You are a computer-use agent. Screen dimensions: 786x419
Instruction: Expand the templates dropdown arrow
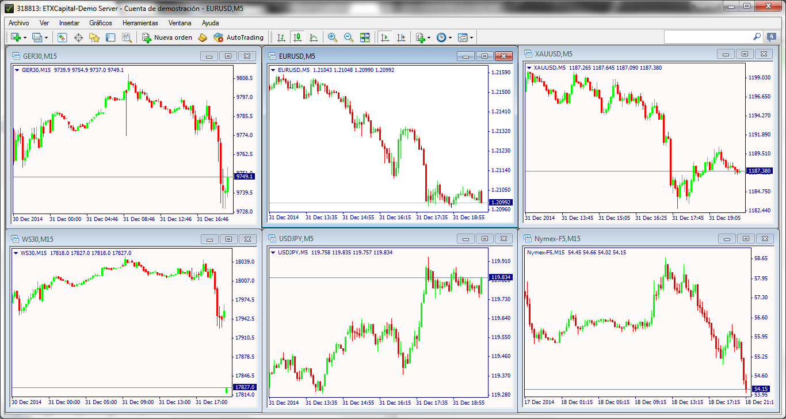(x=471, y=38)
